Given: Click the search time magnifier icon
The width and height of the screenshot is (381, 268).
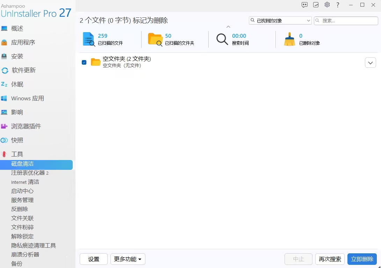Looking at the screenshot, I should (222, 39).
